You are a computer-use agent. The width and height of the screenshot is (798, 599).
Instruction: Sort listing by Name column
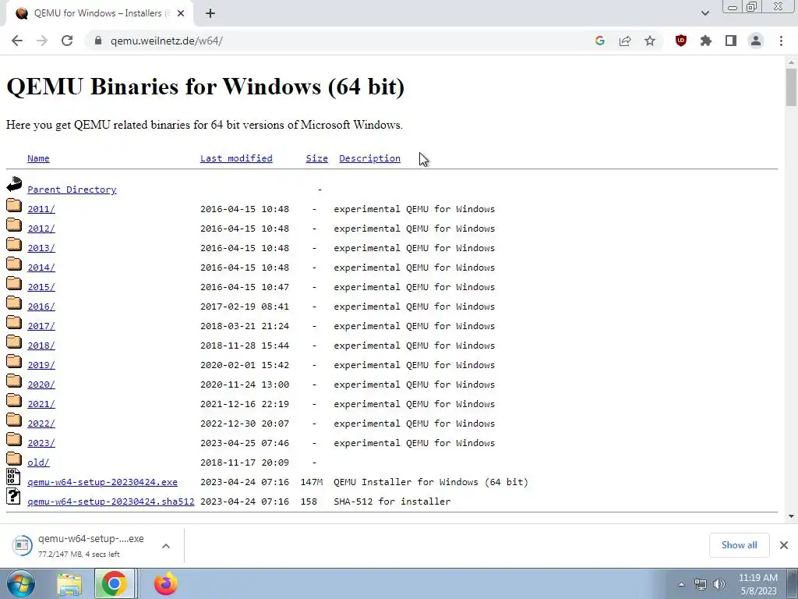38,158
